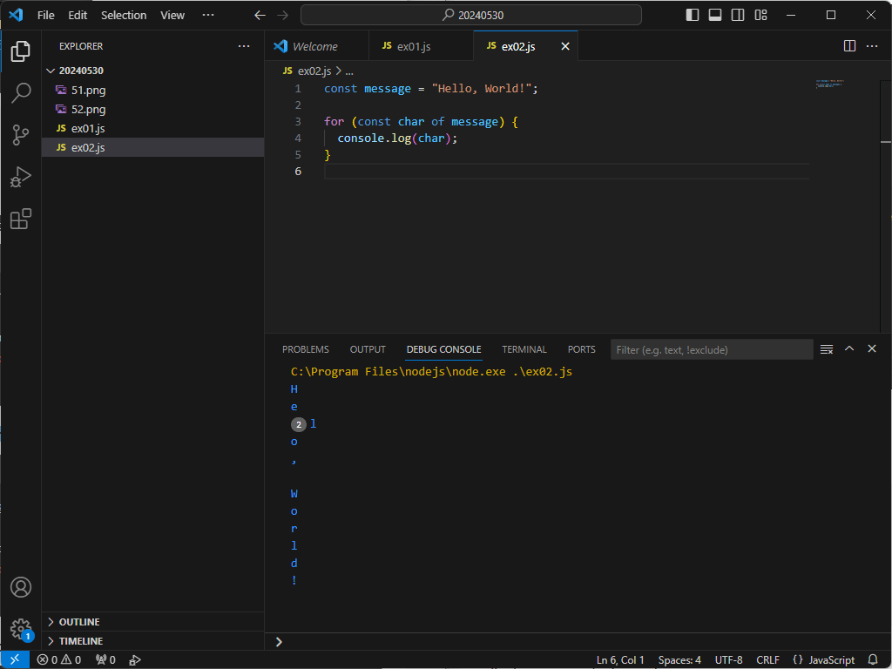Viewport: 892px width, 669px height.
Task: Change line ending via CRLF status
Action: (767, 660)
